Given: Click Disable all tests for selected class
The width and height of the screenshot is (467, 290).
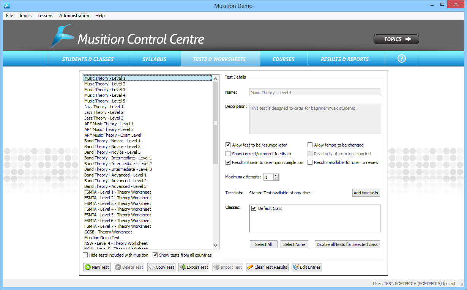Looking at the screenshot, I should coord(347,244).
